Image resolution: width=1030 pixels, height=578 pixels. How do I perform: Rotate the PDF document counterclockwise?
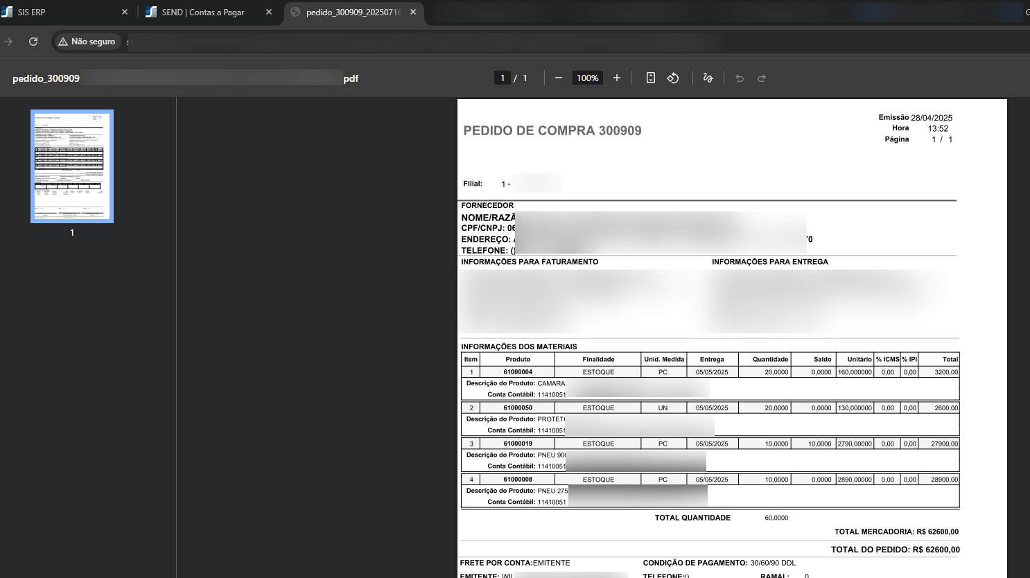(x=673, y=78)
